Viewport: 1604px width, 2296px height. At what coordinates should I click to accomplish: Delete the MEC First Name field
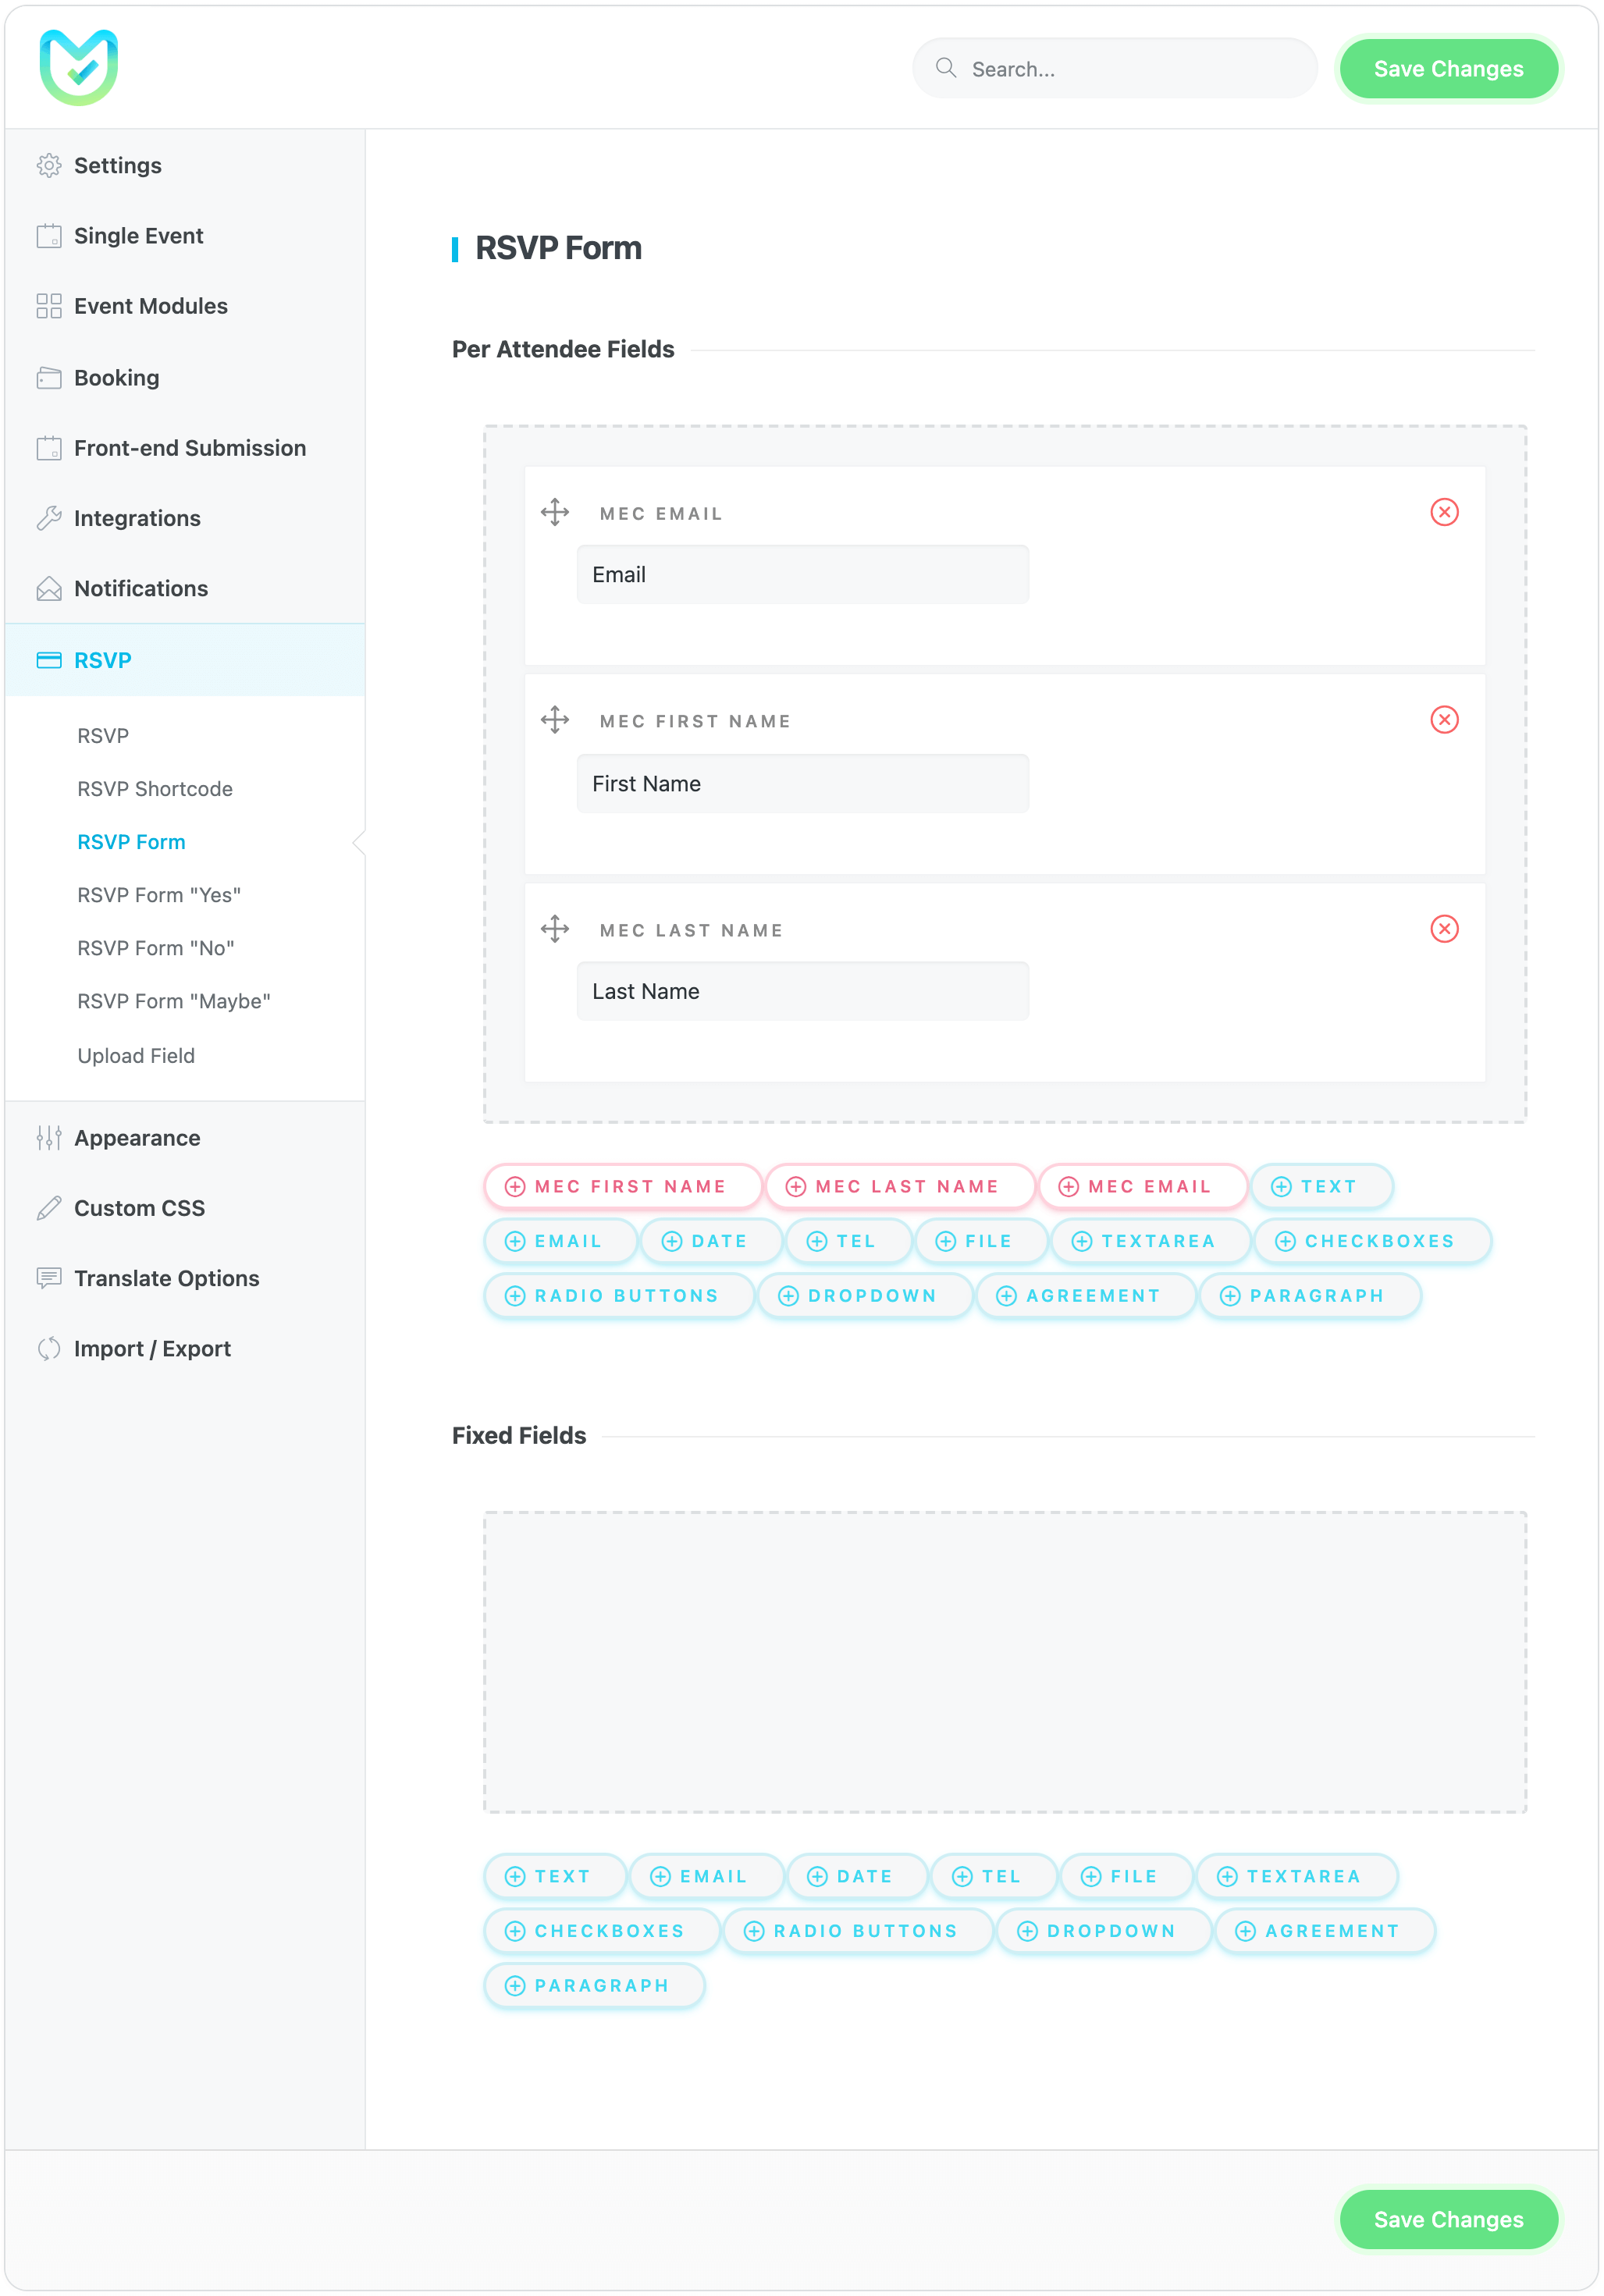[x=1444, y=720]
